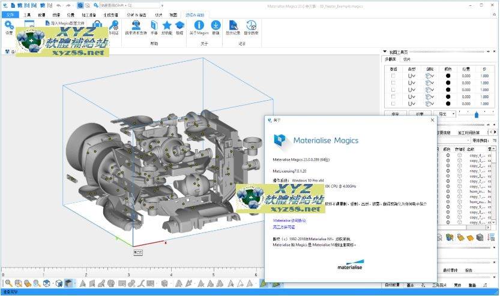This screenshot has width=500, height=296.
Task: Click the magnifier zoom icon in bottom toolbar
Action: [8, 283]
